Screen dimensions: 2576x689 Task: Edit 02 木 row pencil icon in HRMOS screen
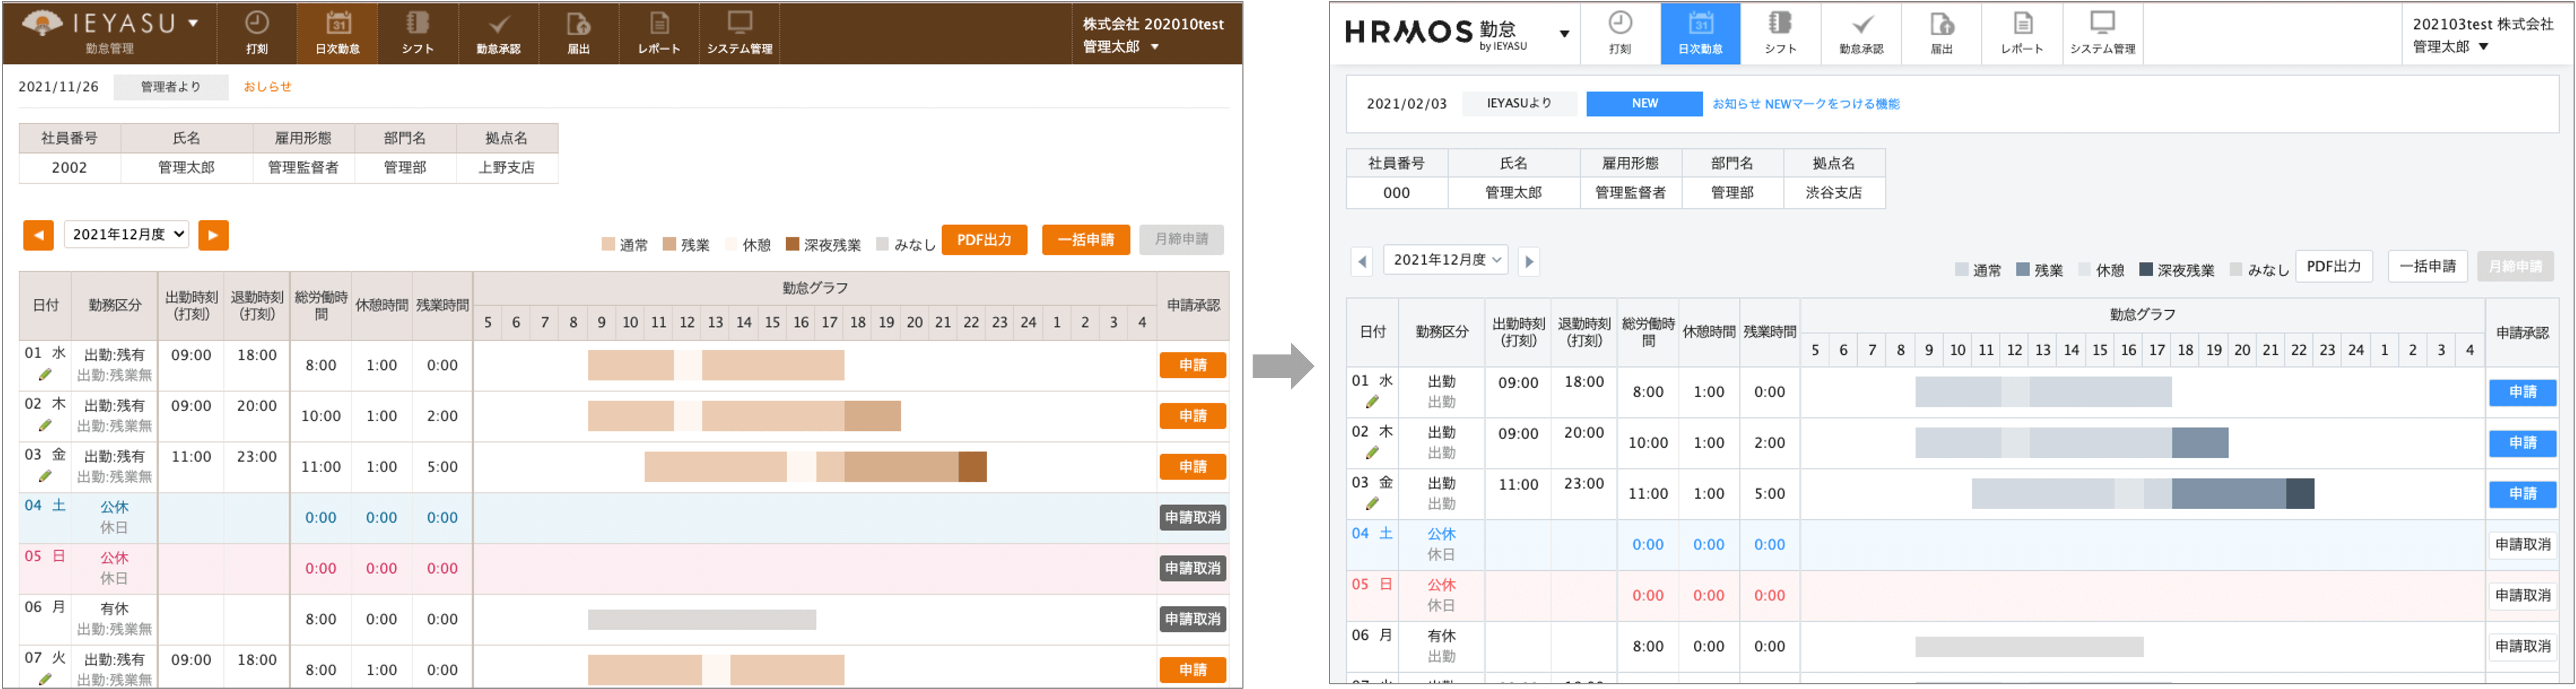pos(1372,453)
